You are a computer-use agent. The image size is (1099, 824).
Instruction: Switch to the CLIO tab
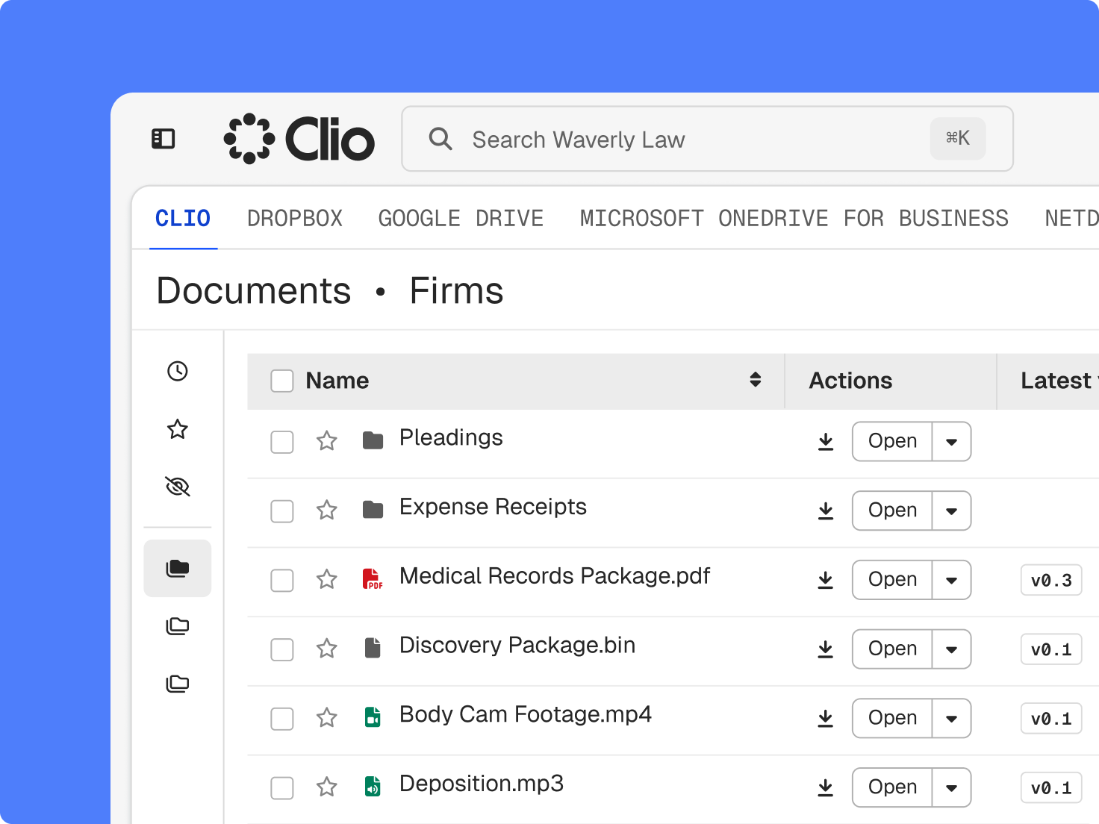tap(183, 219)
